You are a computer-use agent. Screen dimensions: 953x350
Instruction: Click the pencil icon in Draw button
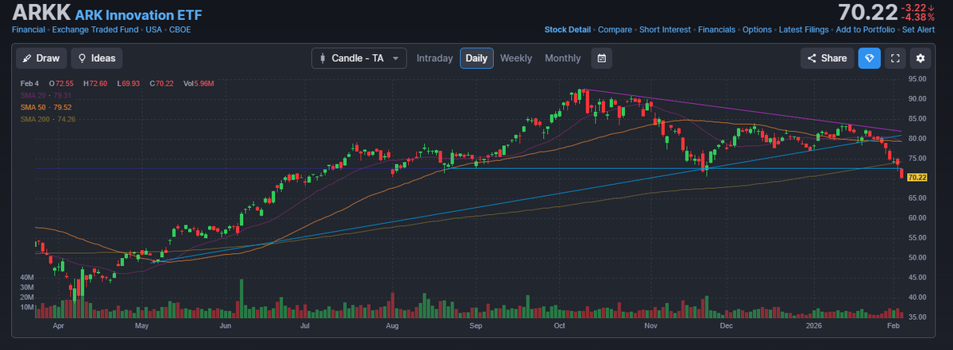(28, 58)
